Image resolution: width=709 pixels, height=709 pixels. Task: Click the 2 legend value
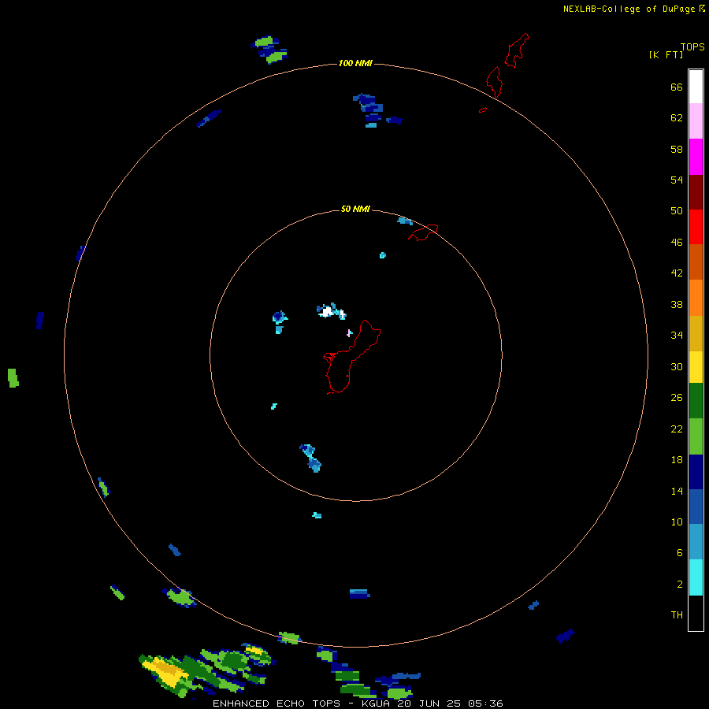click(x=679, y=585)
